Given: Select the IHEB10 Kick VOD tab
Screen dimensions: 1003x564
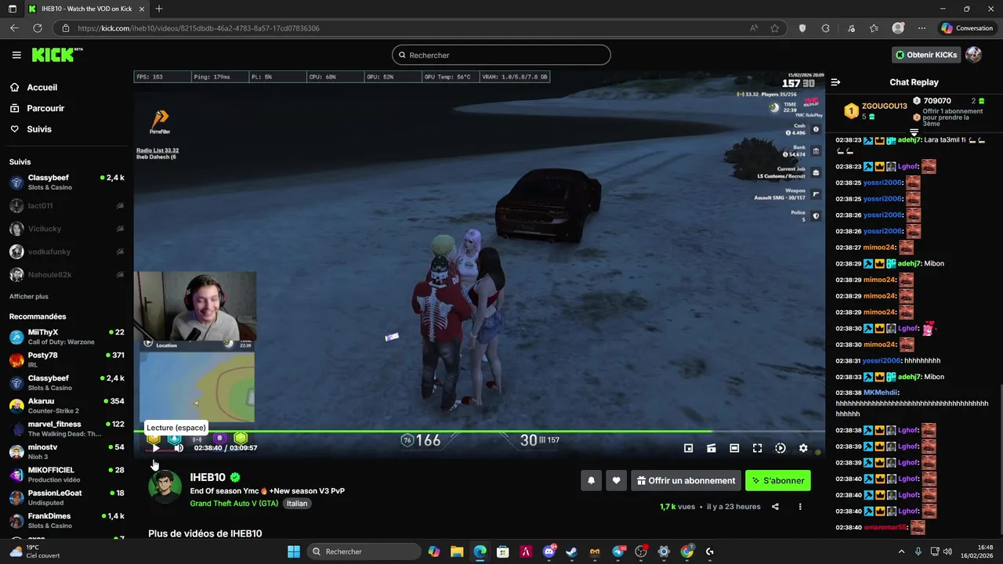Looking at the screenshot, I should tap(85, 9).
